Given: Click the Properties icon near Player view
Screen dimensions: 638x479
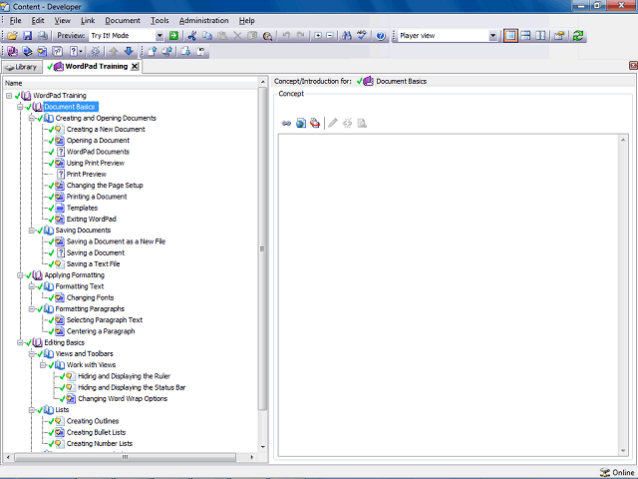Looking at the screenshot, I should click(x=559, y=36).
